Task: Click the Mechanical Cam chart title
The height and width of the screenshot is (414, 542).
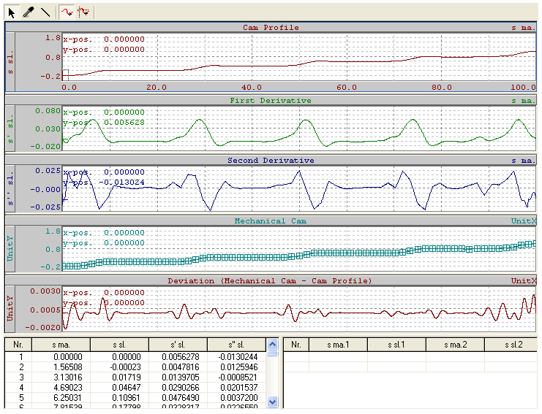Action: click(x=271, y=221)
